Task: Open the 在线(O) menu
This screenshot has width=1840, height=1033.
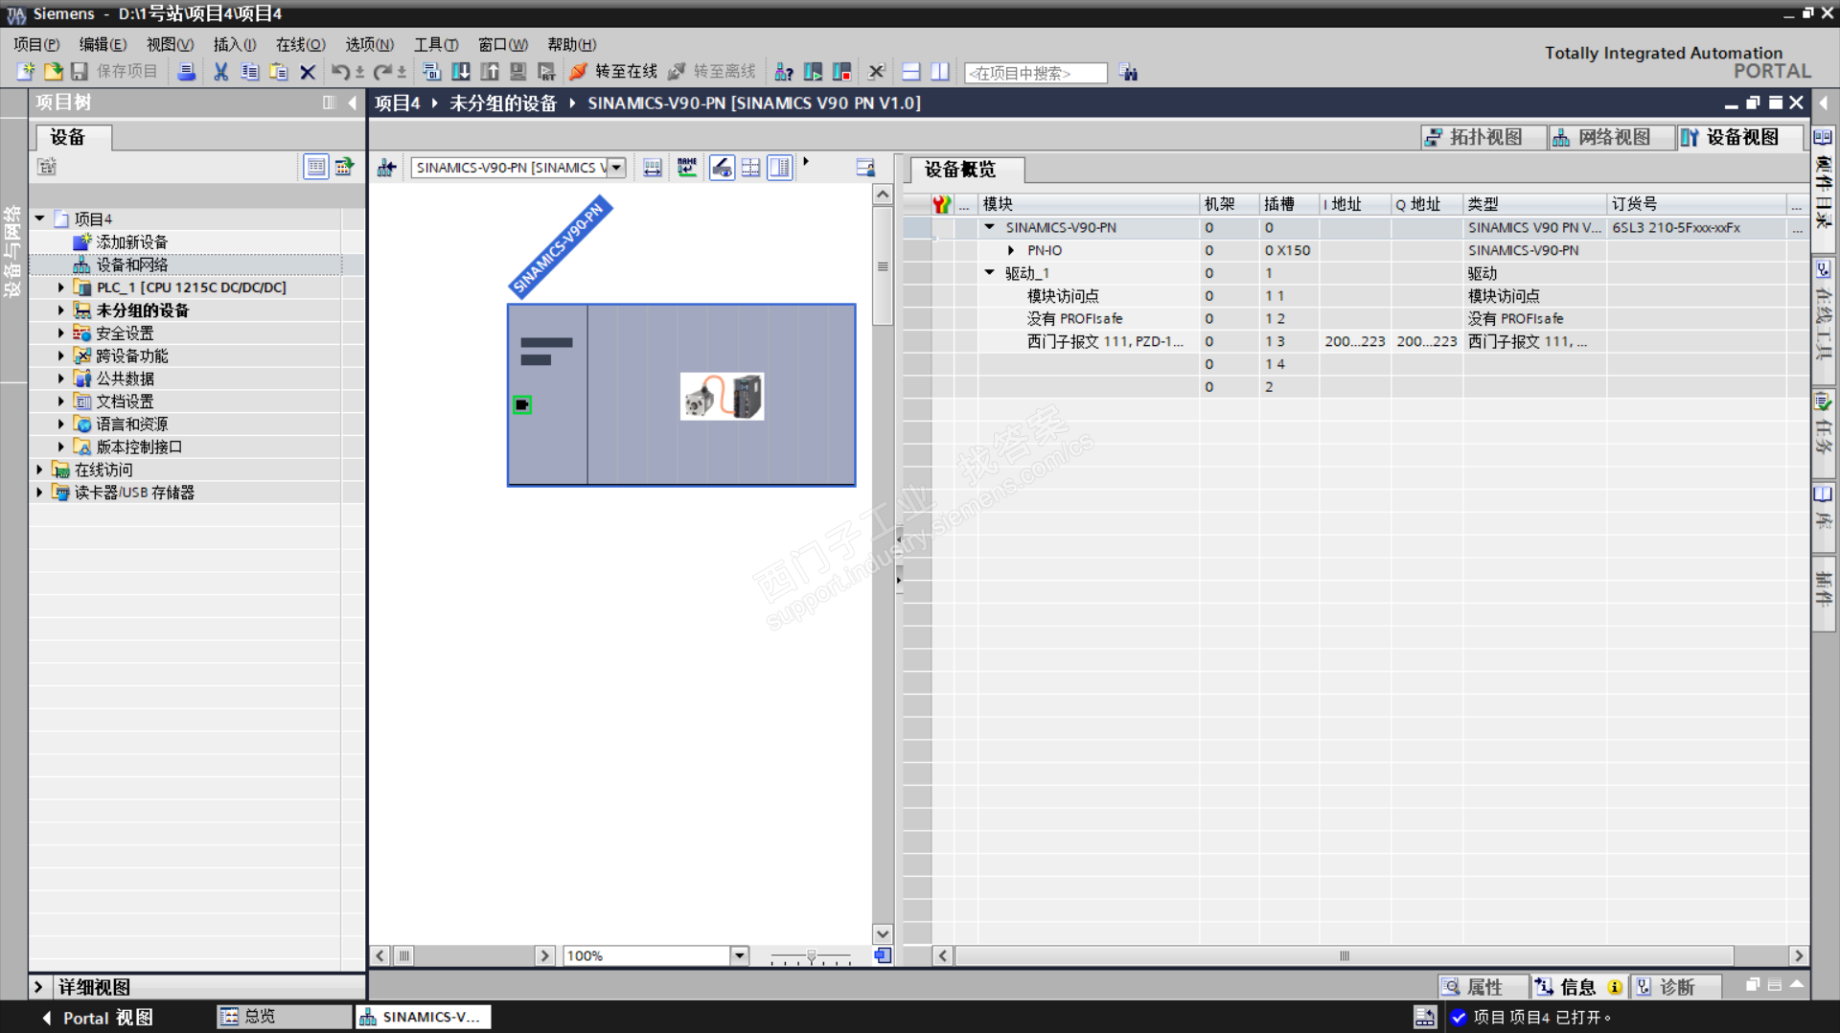Action: pyautogui.click(x=301, y=44)
